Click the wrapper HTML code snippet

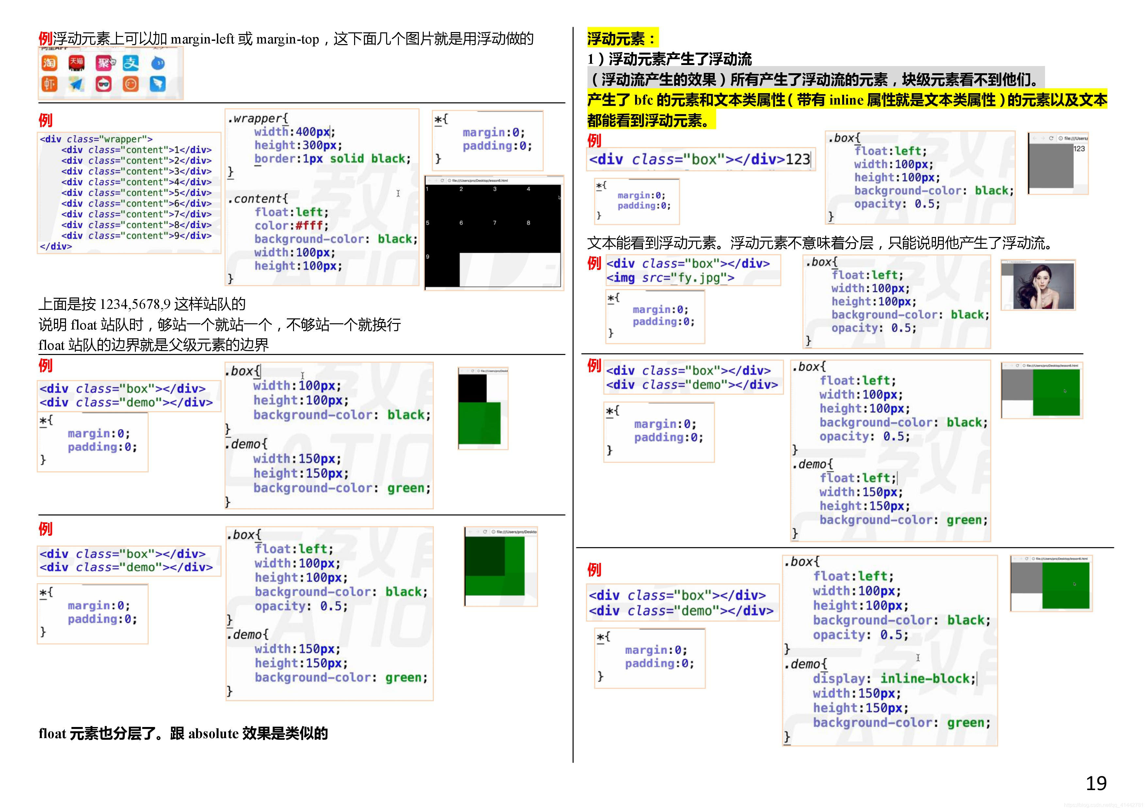coord(129,193)
